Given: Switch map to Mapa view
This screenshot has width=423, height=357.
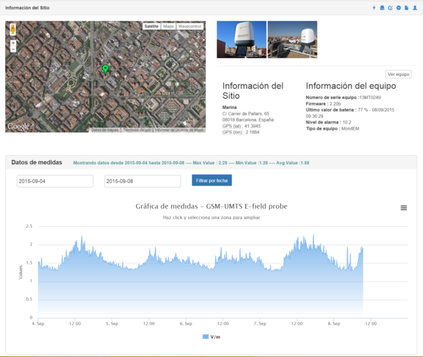Looking at the screenshot, I should click(168, 26).
